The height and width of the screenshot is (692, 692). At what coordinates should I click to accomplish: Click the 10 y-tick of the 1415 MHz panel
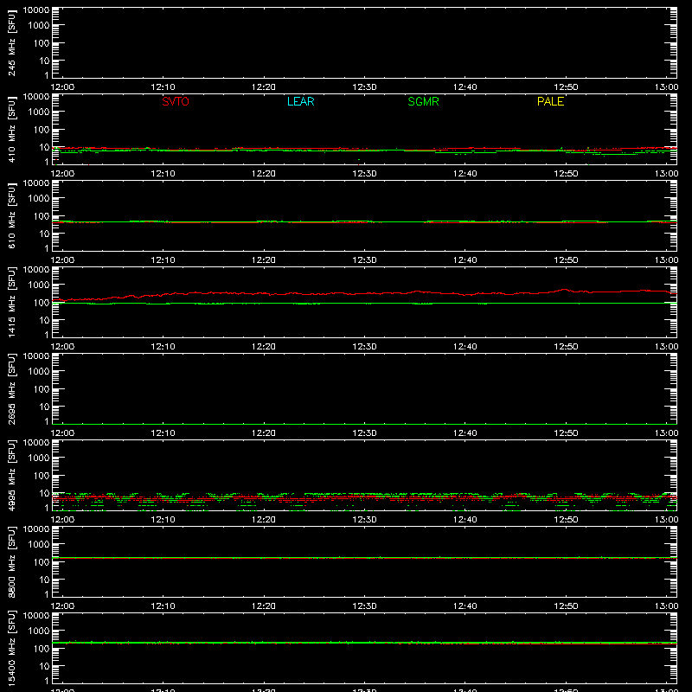[44, 320]
